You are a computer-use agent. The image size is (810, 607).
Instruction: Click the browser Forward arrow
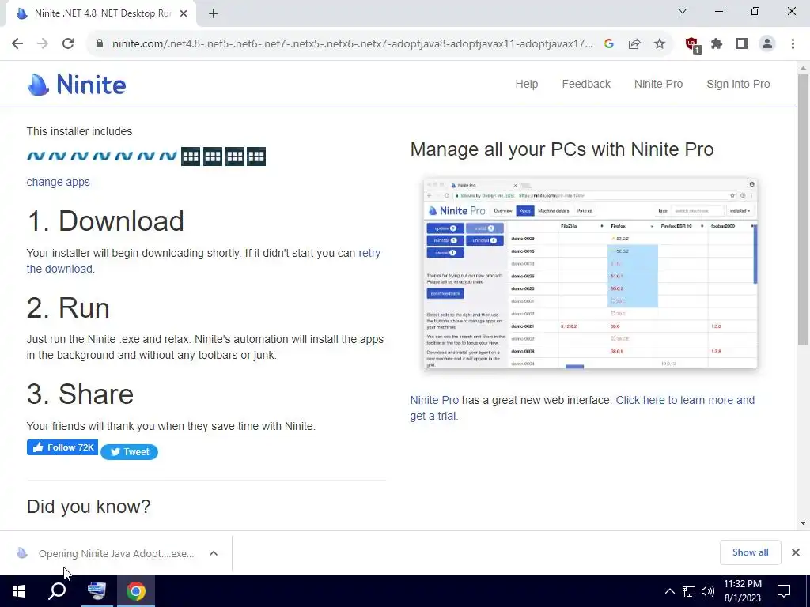pos(43,43)
